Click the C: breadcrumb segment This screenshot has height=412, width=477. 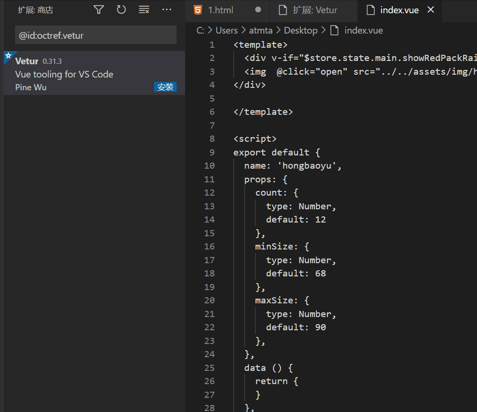click(x=200, y=30)
